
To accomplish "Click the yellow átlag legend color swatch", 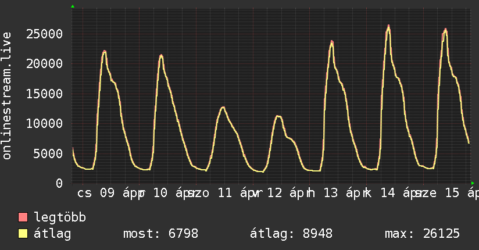I will 23,234.
